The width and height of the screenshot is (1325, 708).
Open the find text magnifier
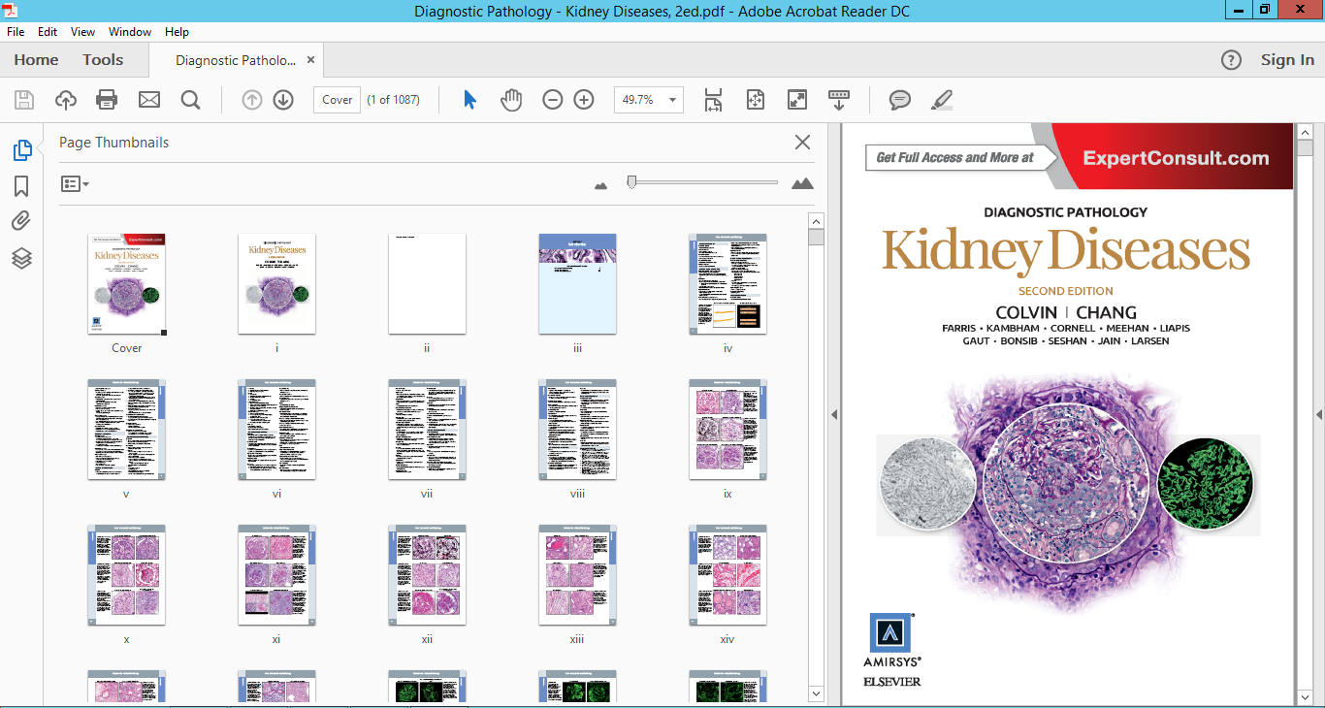190,100
